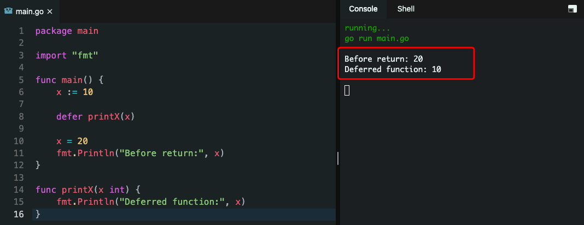The height and width of the screenshot is (225, 584).
Task: Click the console cursor prompt box
Action: [x=347, y=90]
